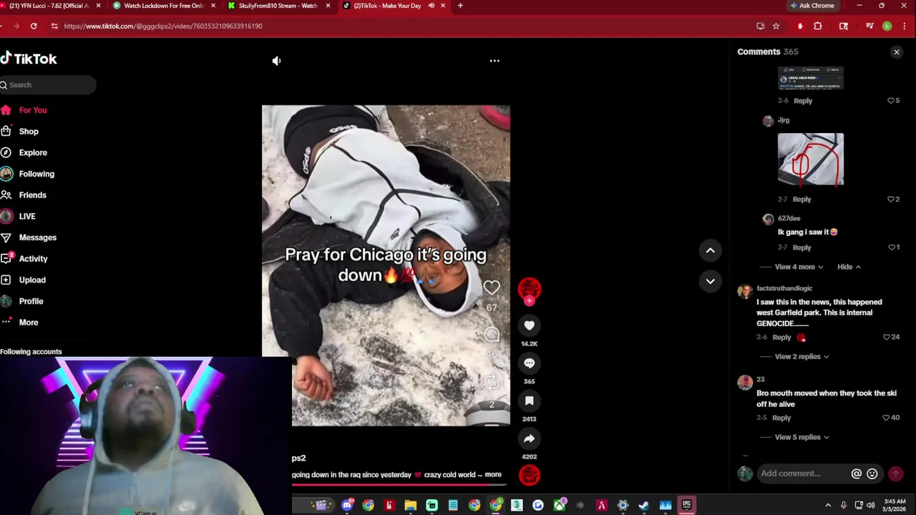The image size is (916, 515).
Task: Open Discord from the taskbar
Action: click(347, 506)
